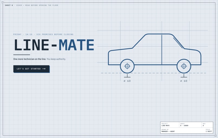Click the PROJECT LINE-MATE title block cell
The height and width of the screenshot is (138, 218).
(170, 125)
